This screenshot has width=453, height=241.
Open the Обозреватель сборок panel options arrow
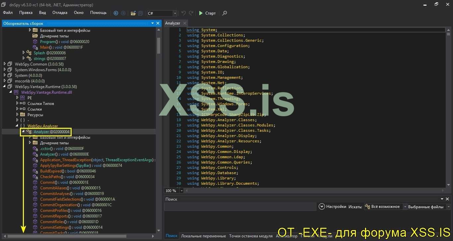tap(153, 23)
